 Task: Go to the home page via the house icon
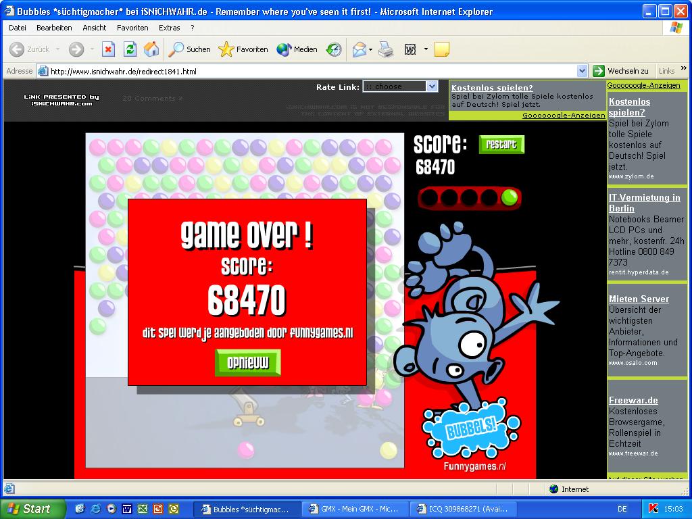[151, 49]
